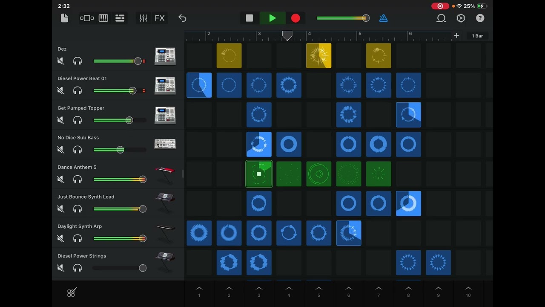Mute the Daylight Synth Arp track
The width and height of the screenshot is (545, 307).
60,238
